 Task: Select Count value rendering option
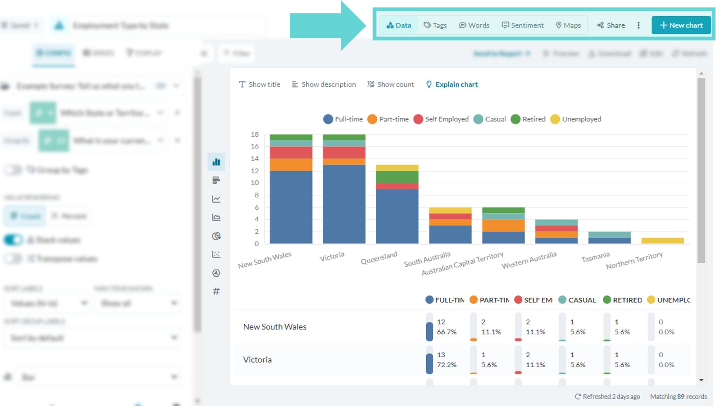(25, 216)
